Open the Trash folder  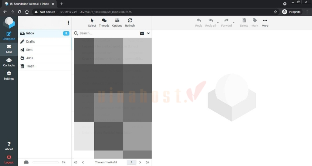click(44, 66)
